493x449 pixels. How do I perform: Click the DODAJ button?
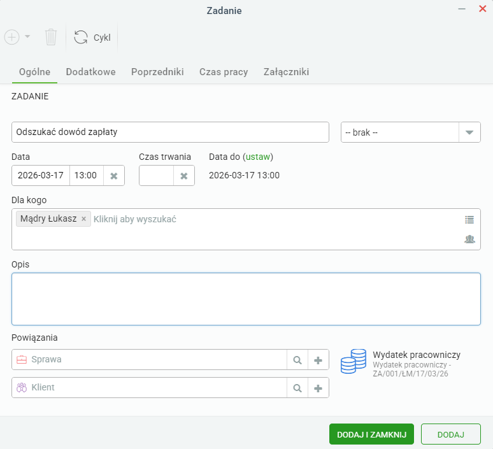tap(450, 434)
